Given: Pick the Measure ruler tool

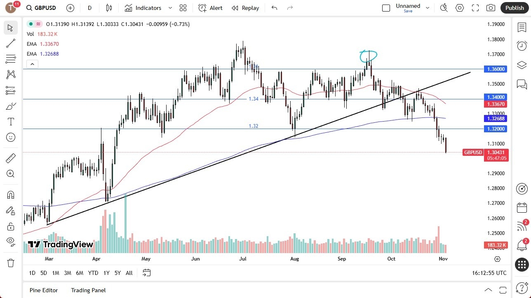Looking at the screenshot, I should 11,158.
